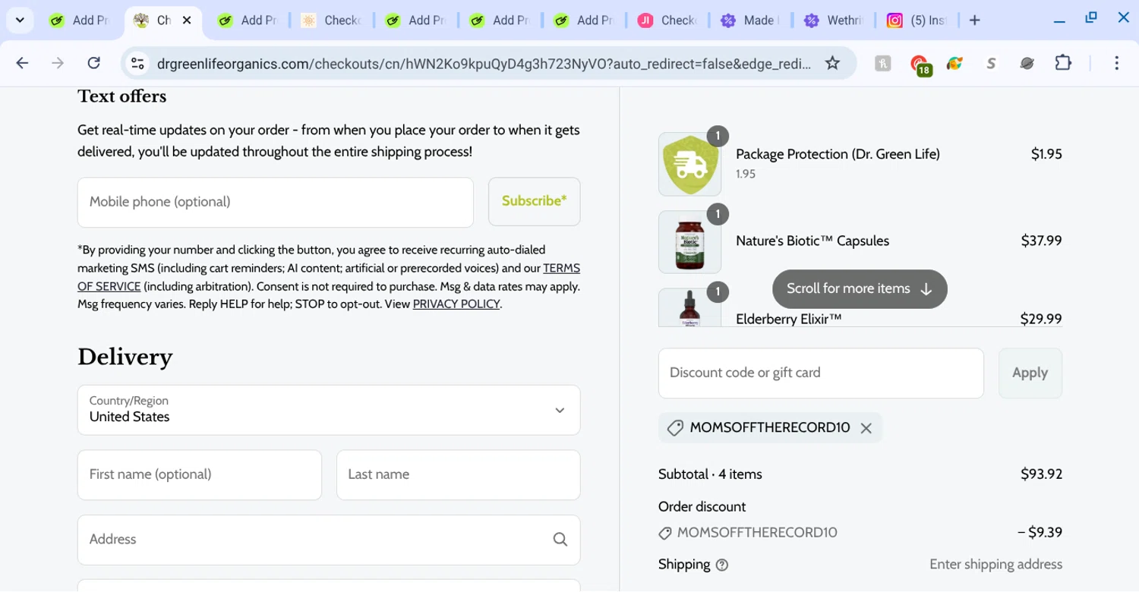Image resolution: width=1139 pixels, height=592 pixels.
Task: Expand the Country/Region dropdown
Action: click(329, 410)
